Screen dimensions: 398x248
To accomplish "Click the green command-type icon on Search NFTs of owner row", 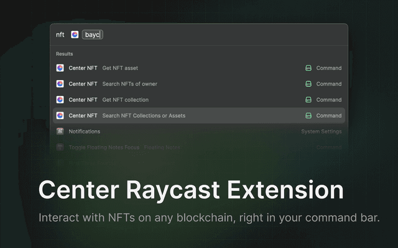I will (x=308, y=84).
